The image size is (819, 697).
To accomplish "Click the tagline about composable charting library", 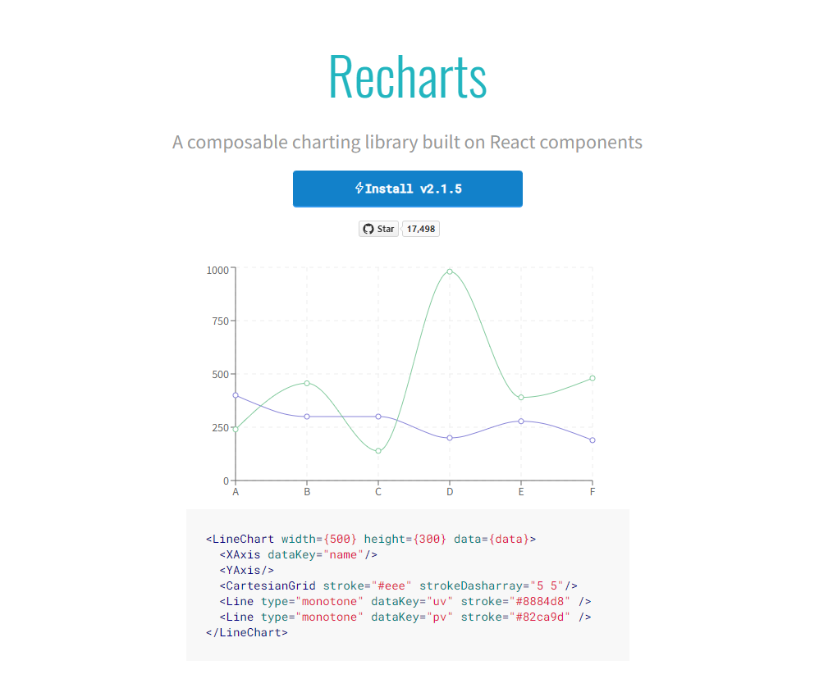I will [407, 142].
